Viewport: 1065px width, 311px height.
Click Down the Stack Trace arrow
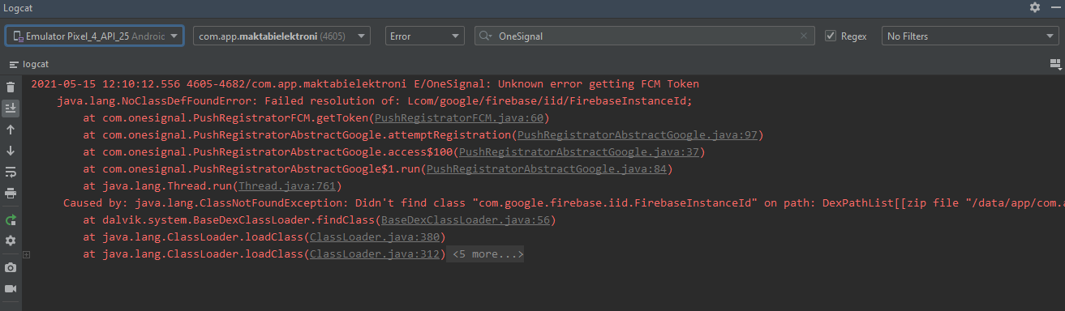[11, 151]
